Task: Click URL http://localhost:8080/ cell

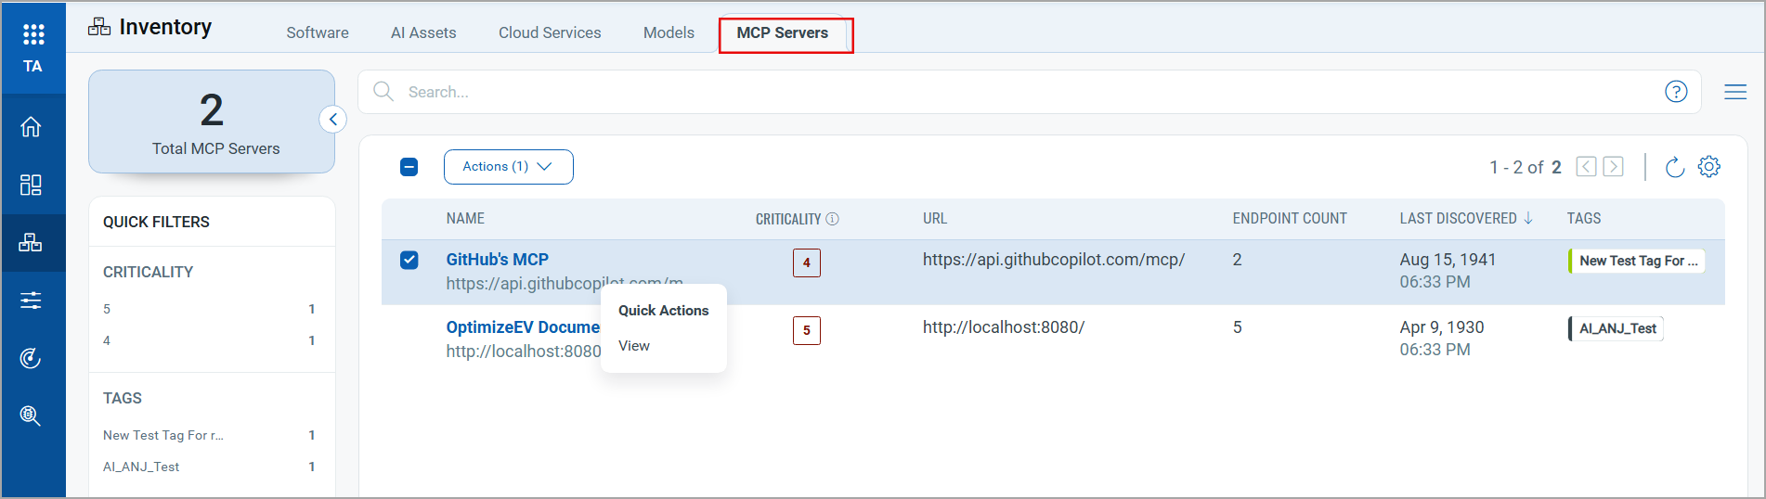Action: coord(1004,327)
